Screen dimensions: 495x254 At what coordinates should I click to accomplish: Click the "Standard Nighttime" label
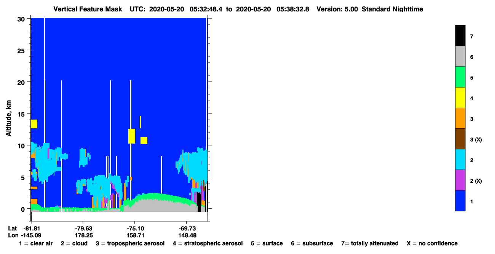tap(392, 9)
